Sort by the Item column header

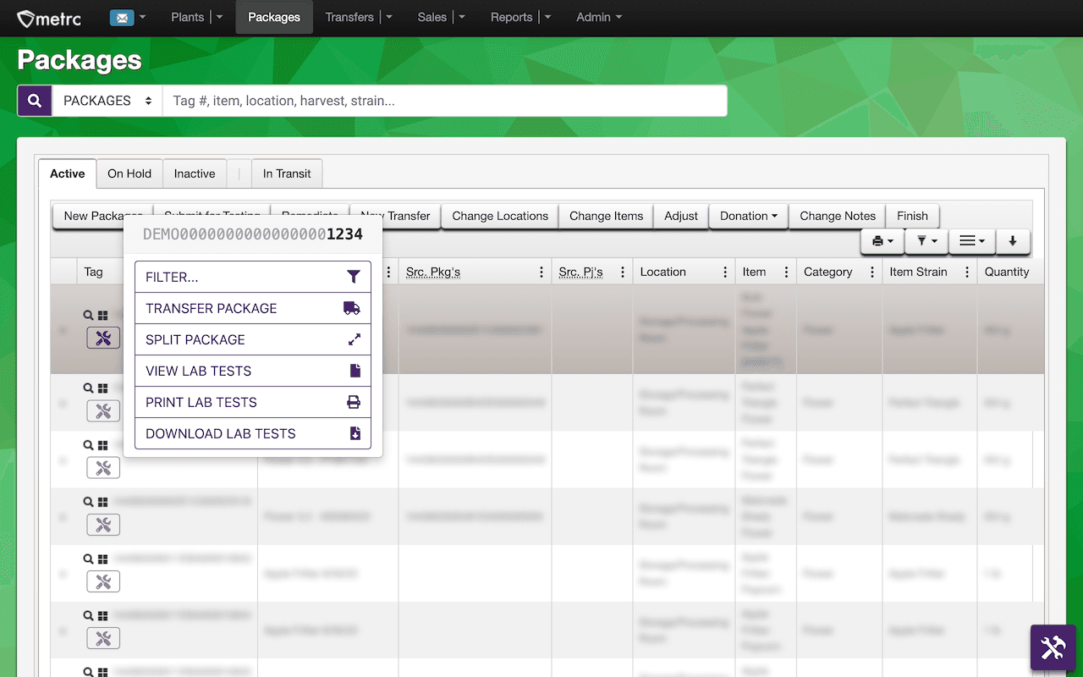(x=754, y=272)
